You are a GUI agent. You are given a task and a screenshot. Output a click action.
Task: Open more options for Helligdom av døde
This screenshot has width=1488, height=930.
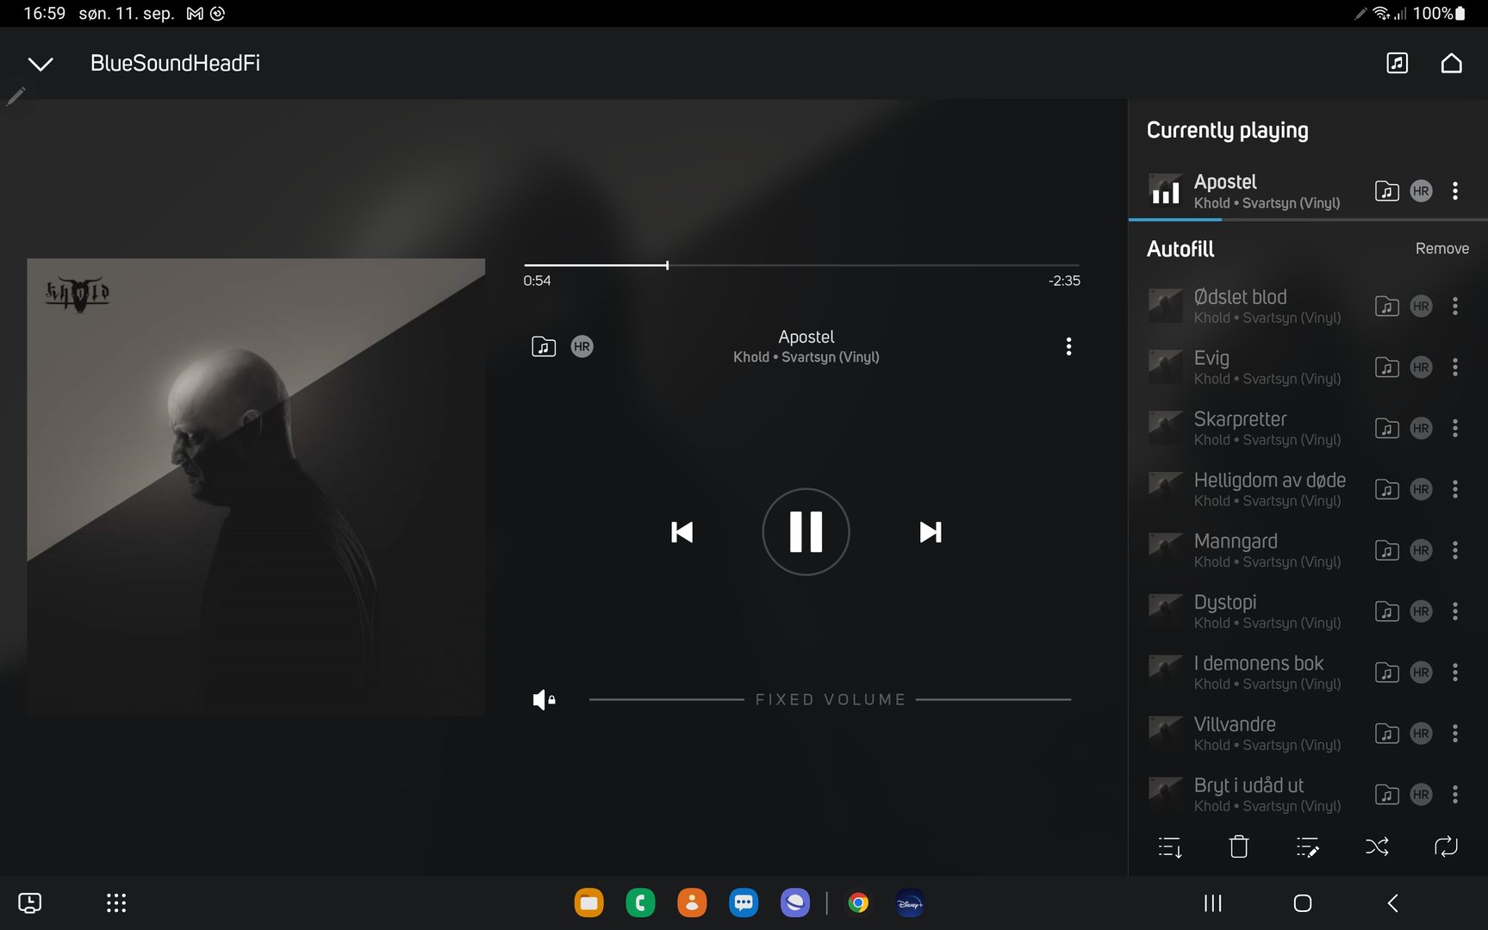1455,489
